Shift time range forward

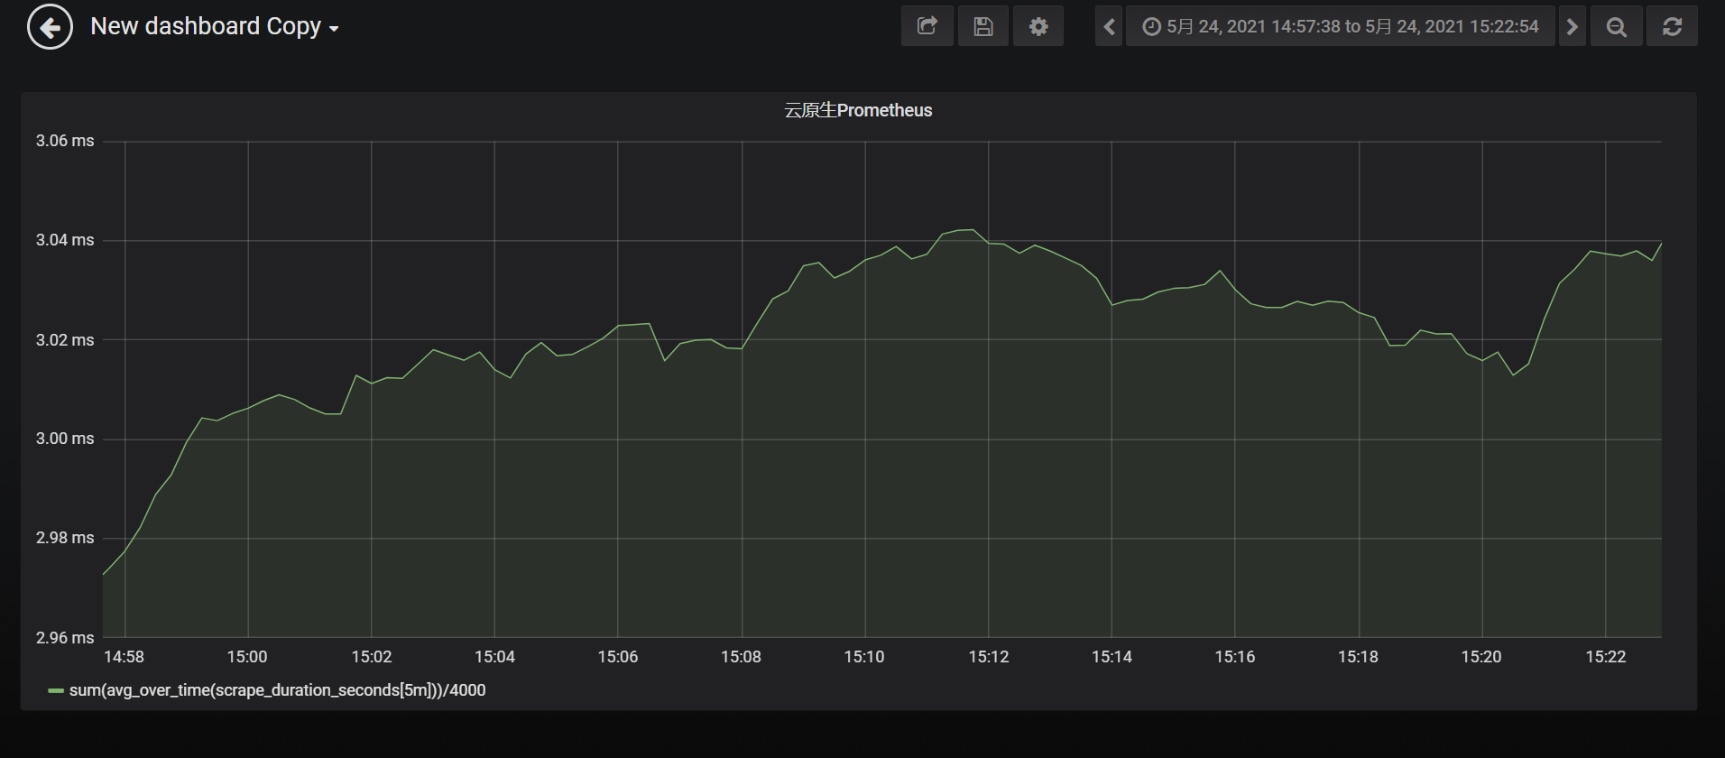1573,26
